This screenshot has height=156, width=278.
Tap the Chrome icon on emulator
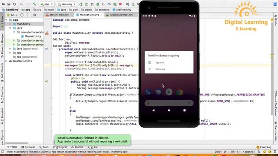(179, 92)
